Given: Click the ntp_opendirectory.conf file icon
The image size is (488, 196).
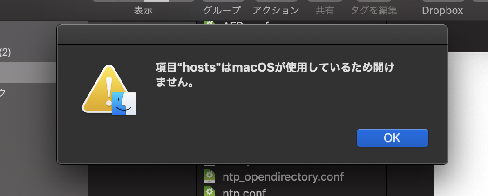Looking at the screenshot, I should coord(210,176).
